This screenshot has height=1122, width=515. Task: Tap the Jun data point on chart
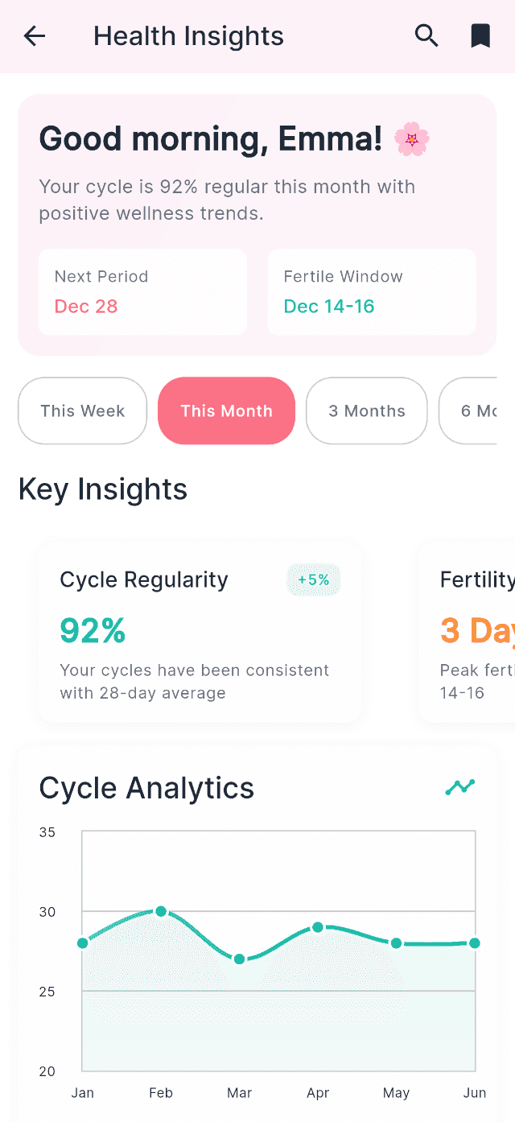[x=474, y=943]
